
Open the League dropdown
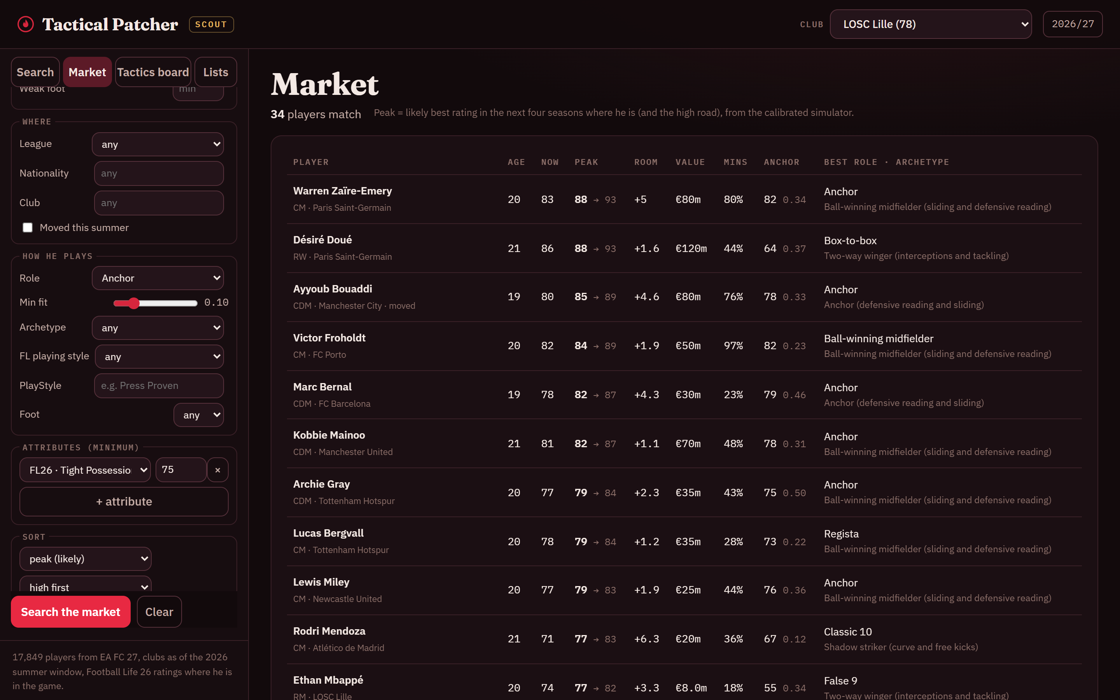tap(158, 144)
